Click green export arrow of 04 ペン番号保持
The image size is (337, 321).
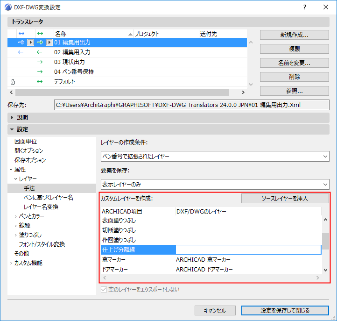(40, 71)
